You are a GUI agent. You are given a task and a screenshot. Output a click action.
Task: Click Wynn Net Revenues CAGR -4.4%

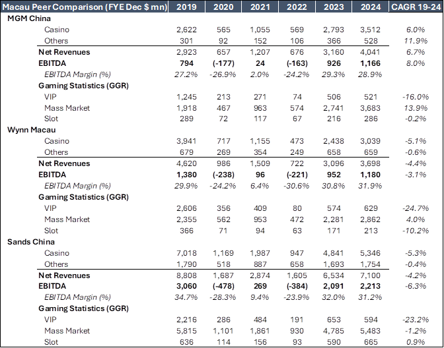coord(416,163)
